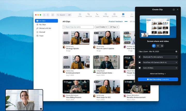Open the Contacts section
Image resolution: width=186 pixels, height=111 pixels.
coord(114,15)
